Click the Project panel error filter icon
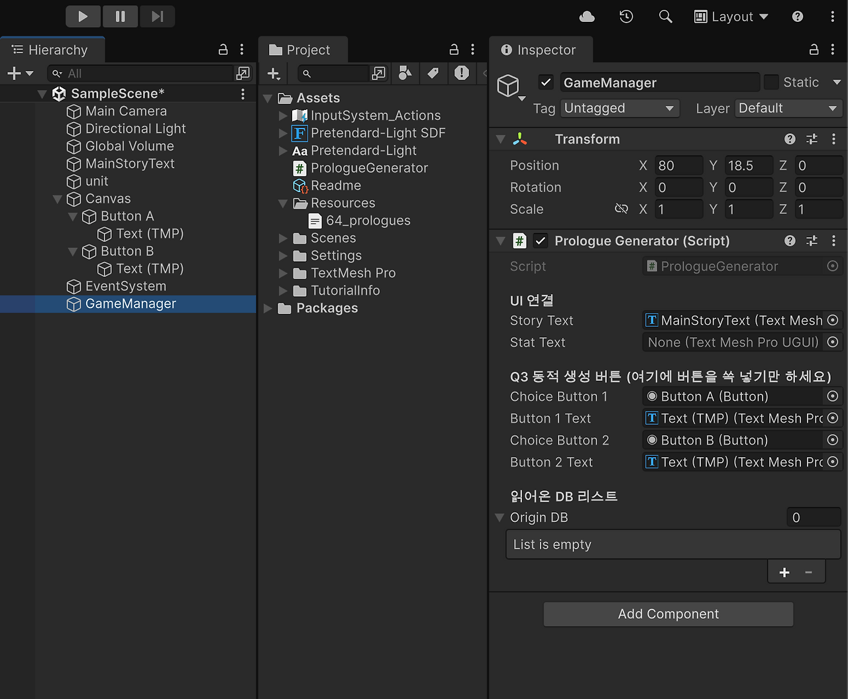Viewport: 848px width, 699px height. point(461,73)
